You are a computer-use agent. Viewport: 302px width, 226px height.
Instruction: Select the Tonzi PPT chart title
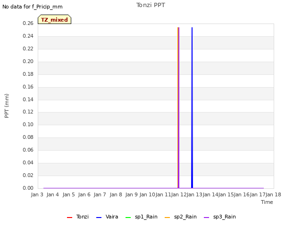(151, 5)
